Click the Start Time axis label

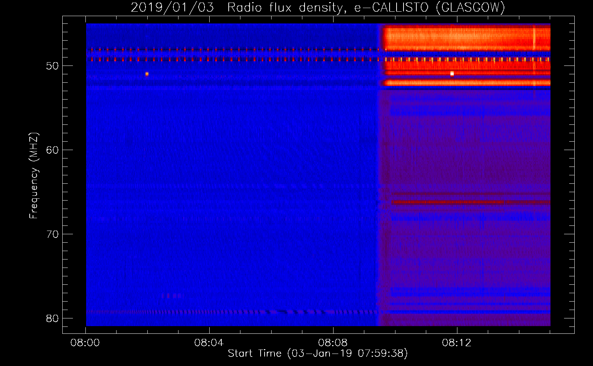pyautogui.click(x=318, y=354)
